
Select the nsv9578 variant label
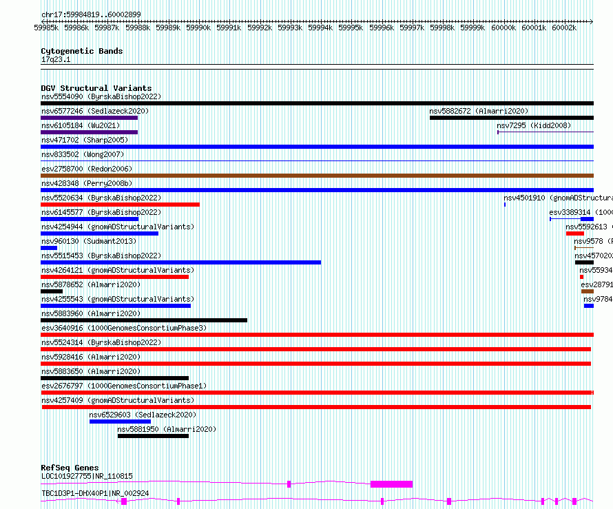[593, 241]
